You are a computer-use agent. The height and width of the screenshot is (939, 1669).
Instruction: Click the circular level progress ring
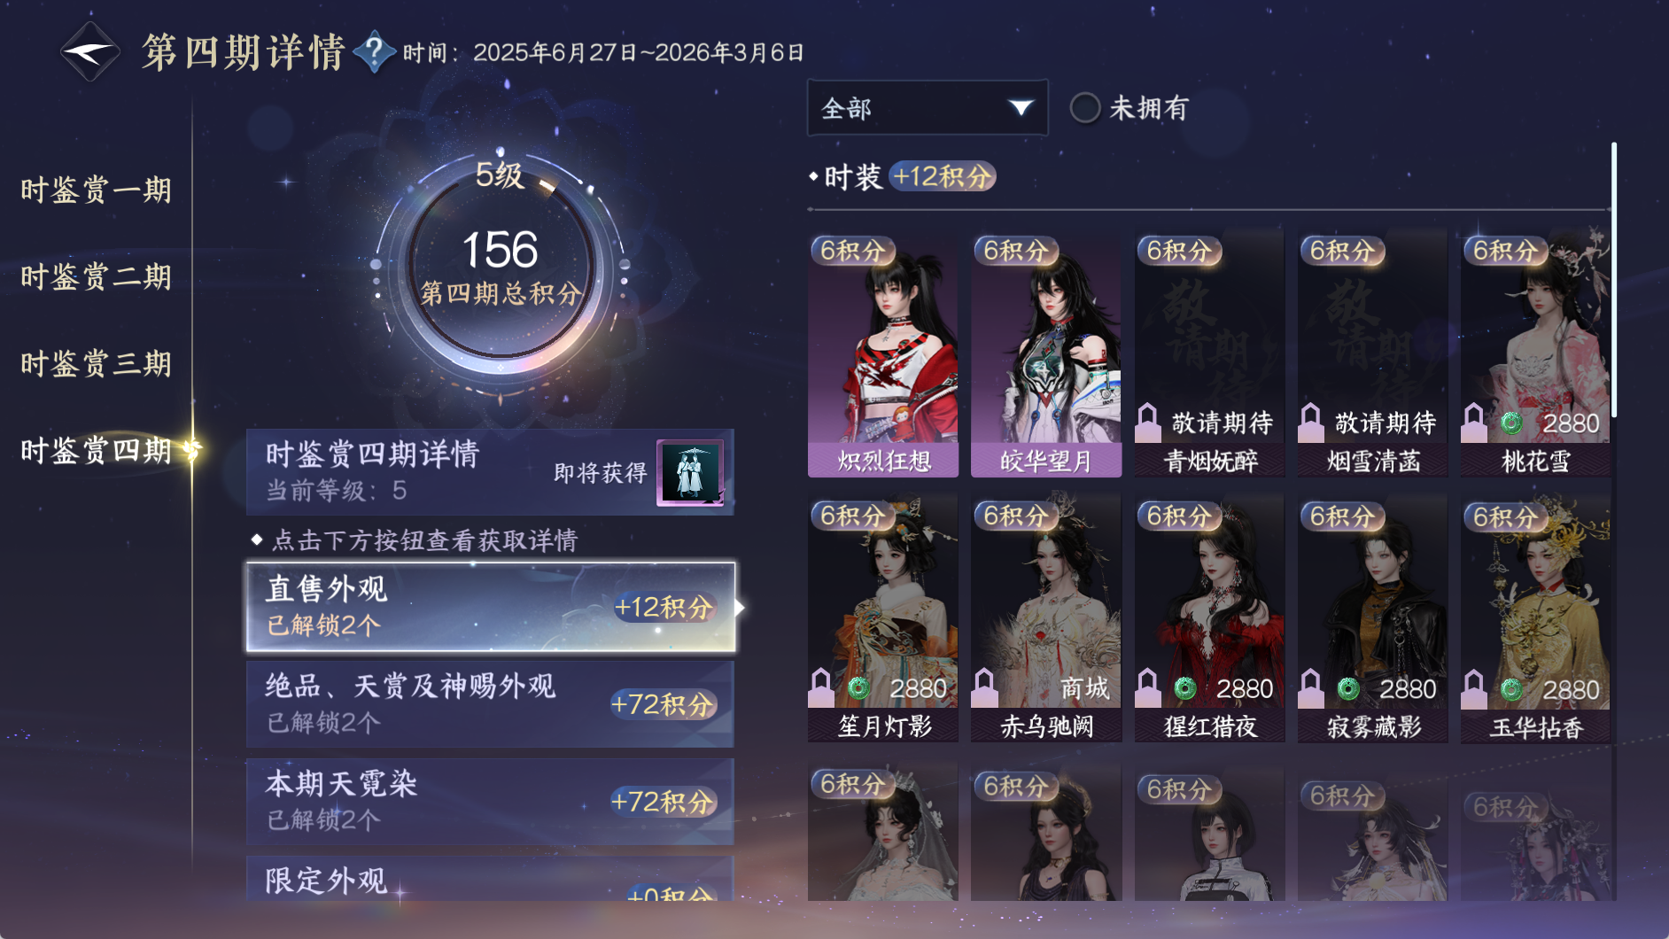click(501, 267)
